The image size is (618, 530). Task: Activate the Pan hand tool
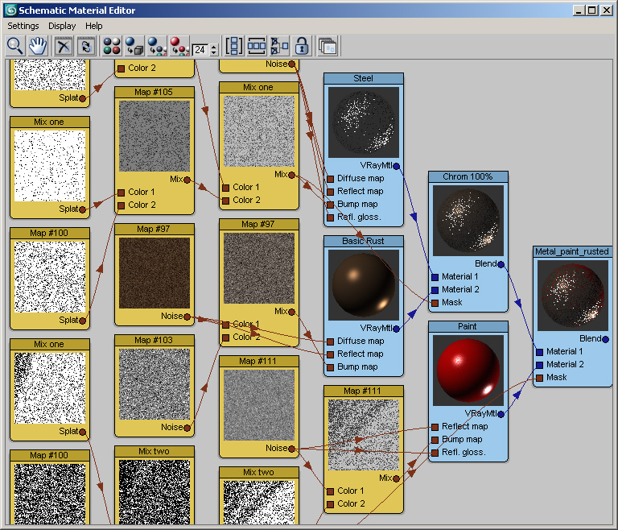click(37, 46)
